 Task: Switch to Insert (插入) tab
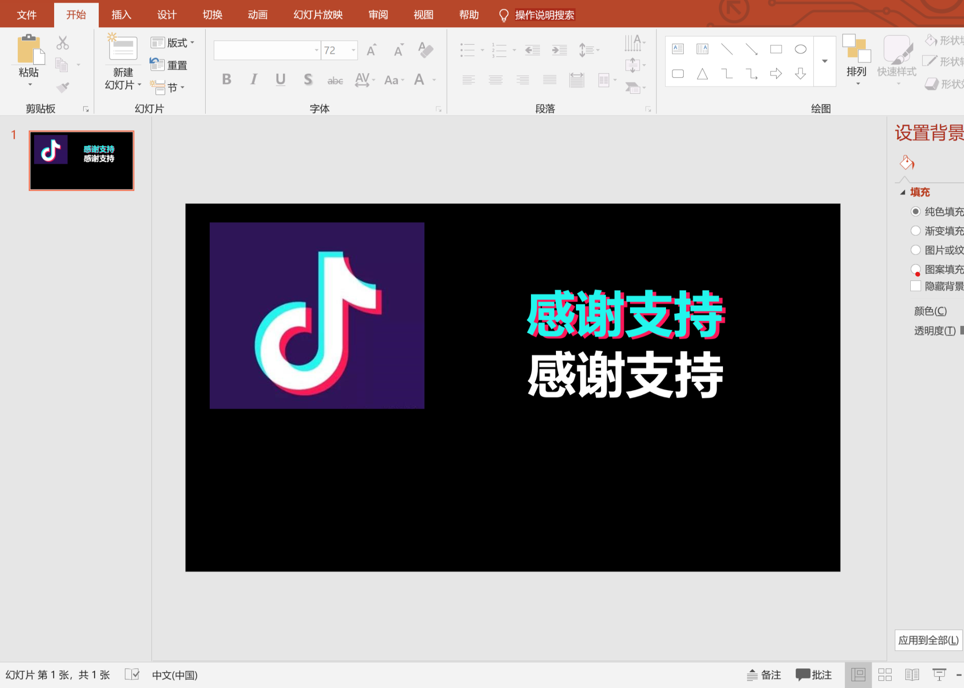point(121,15)
